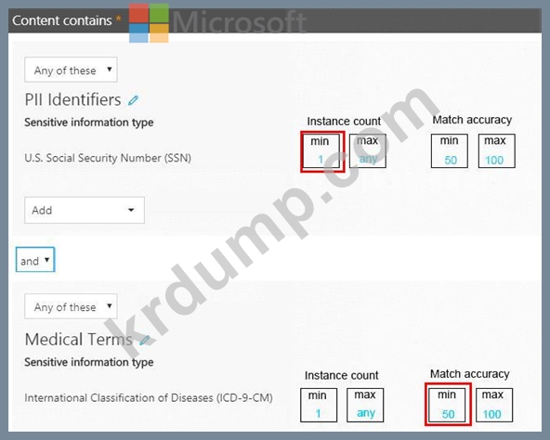Select International Classification of Diseases (ICD-9-CM) entry

[149, 398]
